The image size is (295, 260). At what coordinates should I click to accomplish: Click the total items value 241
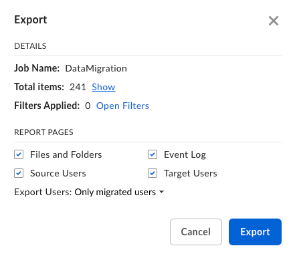(x=78, y=87)
